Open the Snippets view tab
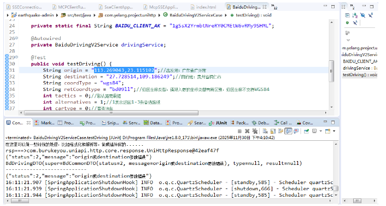The width and height of the screenshot is (386, 206). [110, 123]
